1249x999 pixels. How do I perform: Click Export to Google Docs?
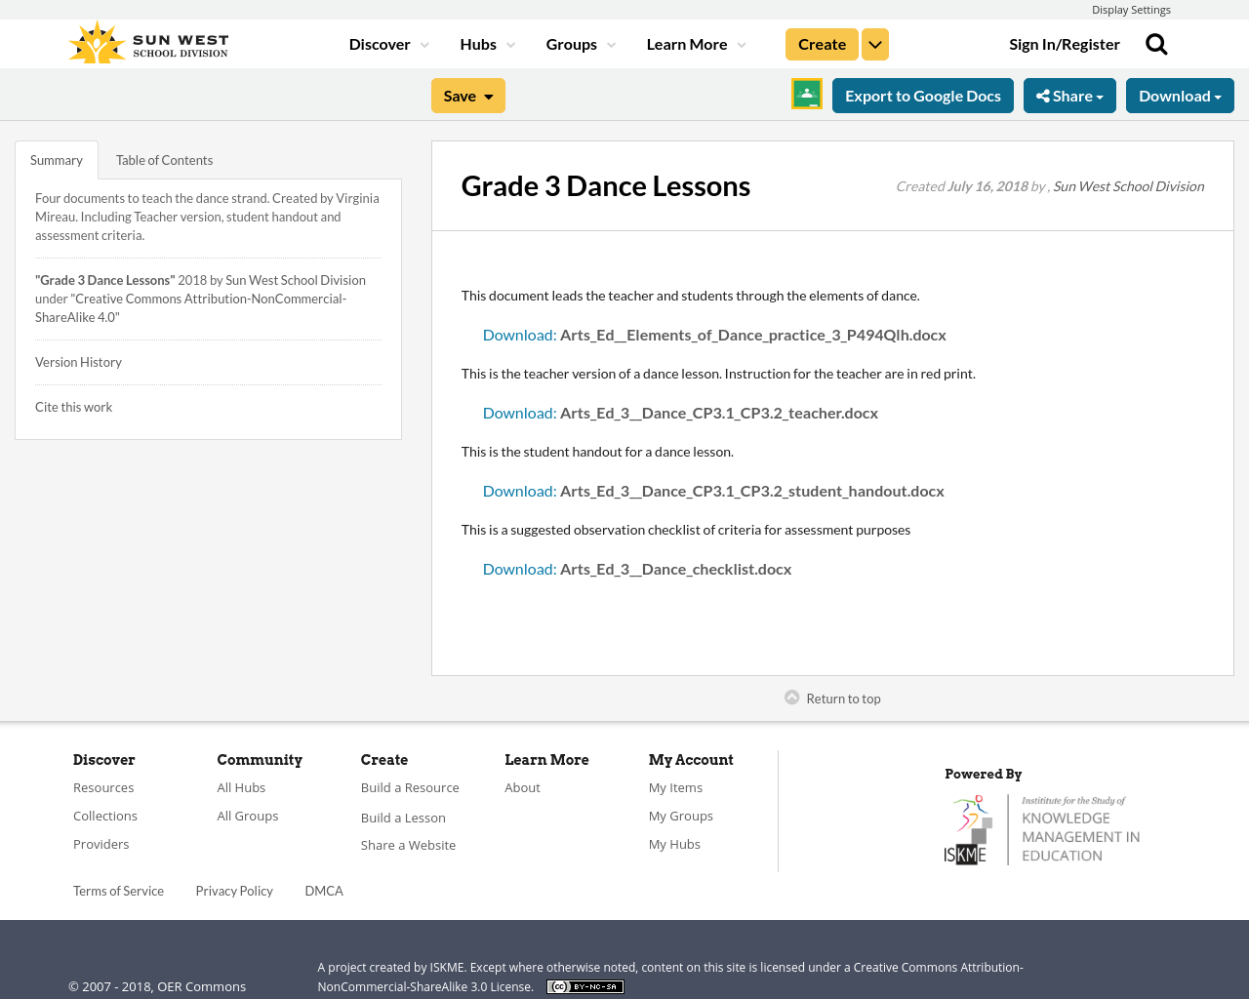(x=923, y=95)
